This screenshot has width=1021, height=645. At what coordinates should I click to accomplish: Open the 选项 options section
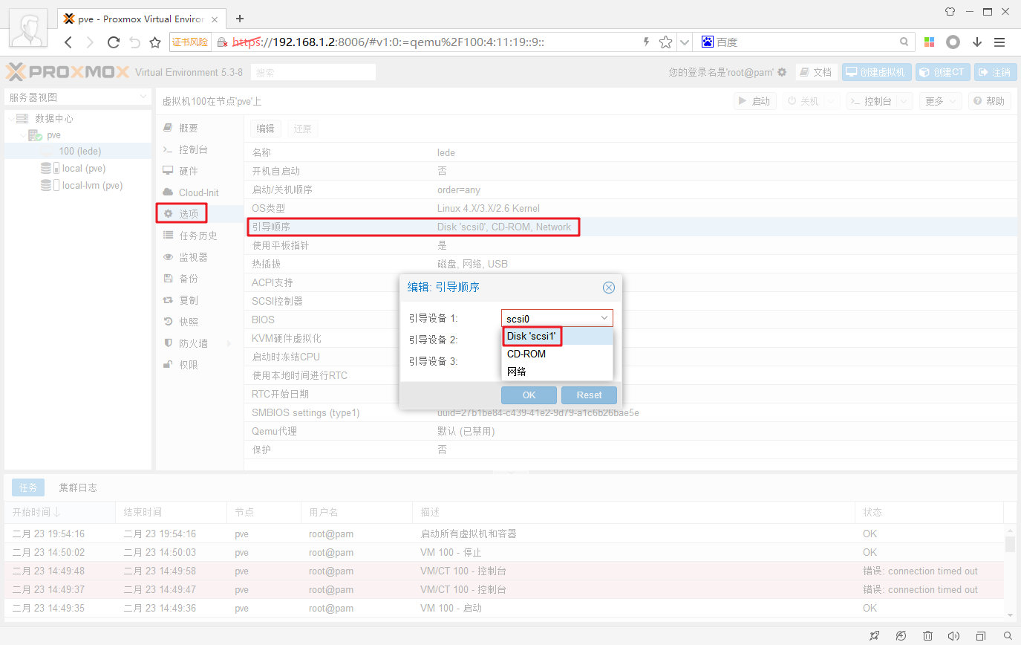[199, 214]
